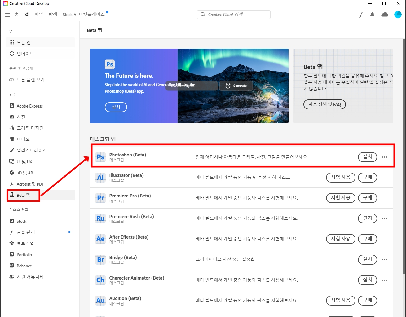Open the Stock 및 마켓플레이스 tab

84,14
